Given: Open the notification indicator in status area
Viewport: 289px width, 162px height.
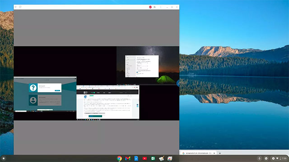Looking at the screenshot, I should tap(273, 158).
